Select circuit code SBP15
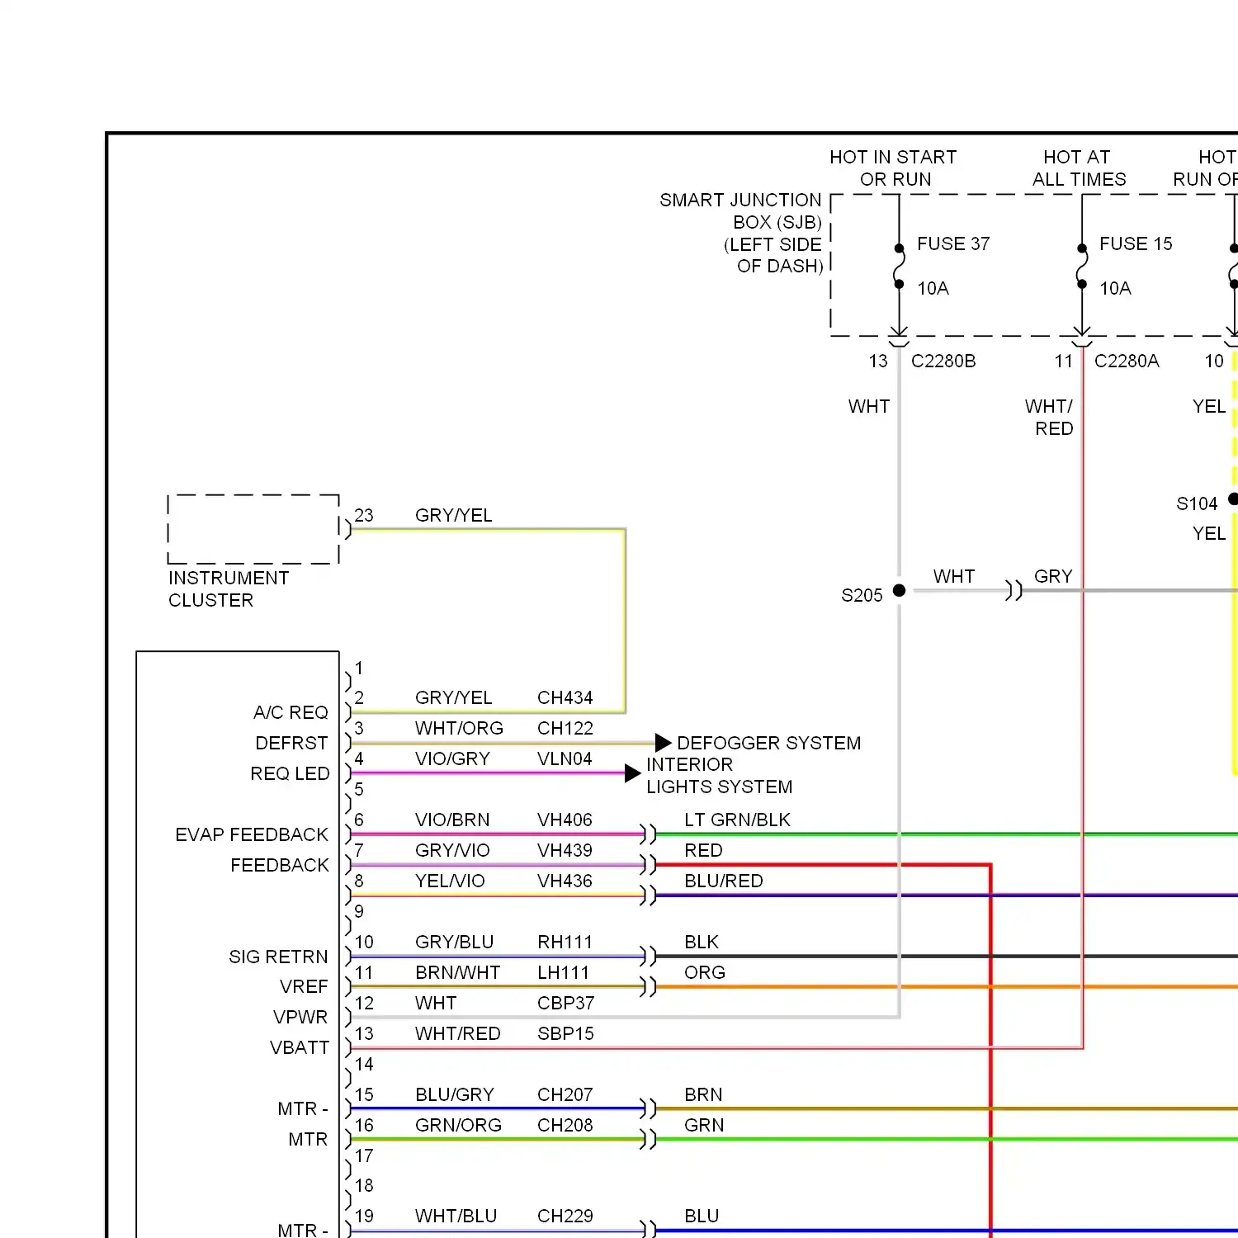Viewport: 1238px width, 1238px height. tap(565, 1033)
